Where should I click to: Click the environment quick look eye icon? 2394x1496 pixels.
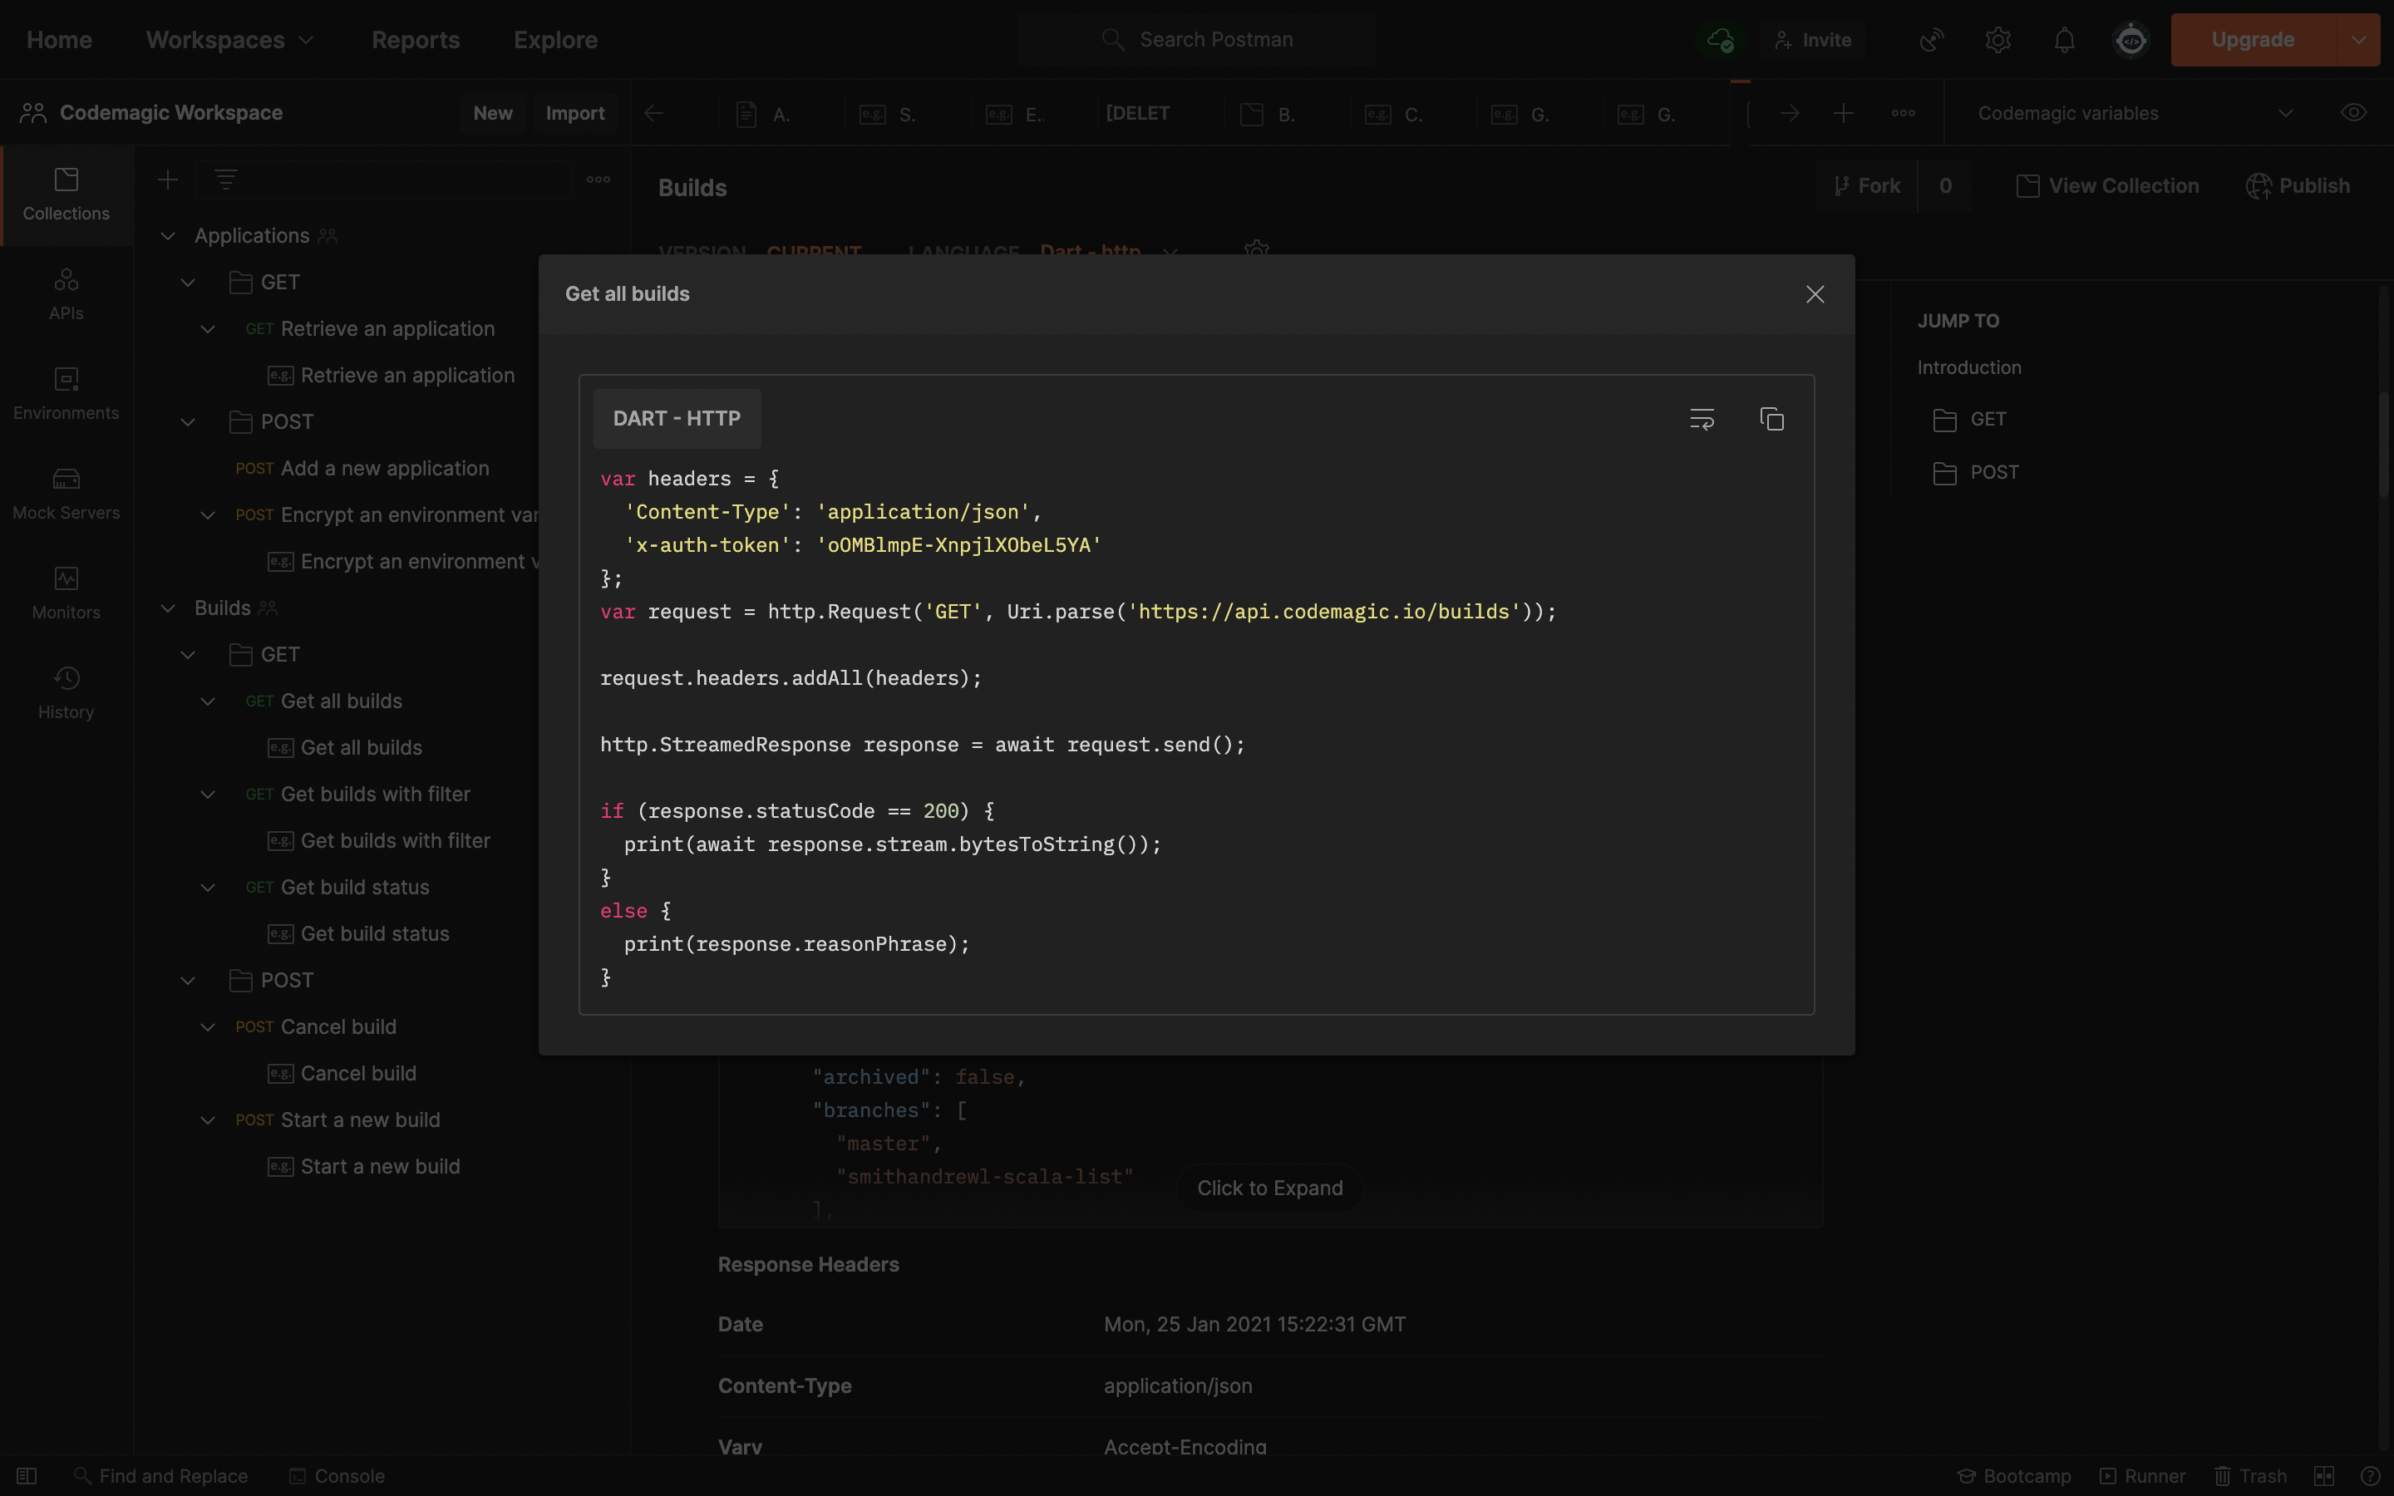click(x=2353, y=113)
